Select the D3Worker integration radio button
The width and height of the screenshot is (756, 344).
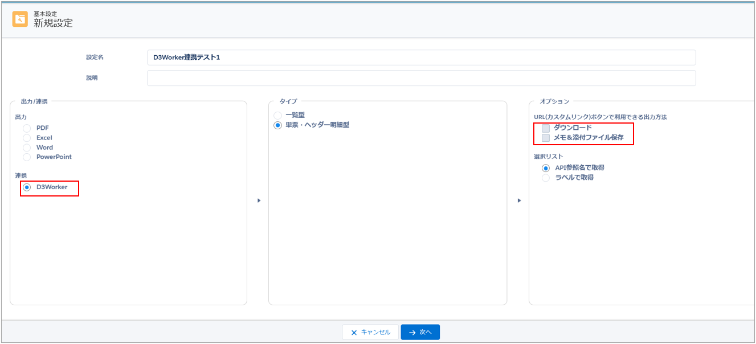click(27, 187)
